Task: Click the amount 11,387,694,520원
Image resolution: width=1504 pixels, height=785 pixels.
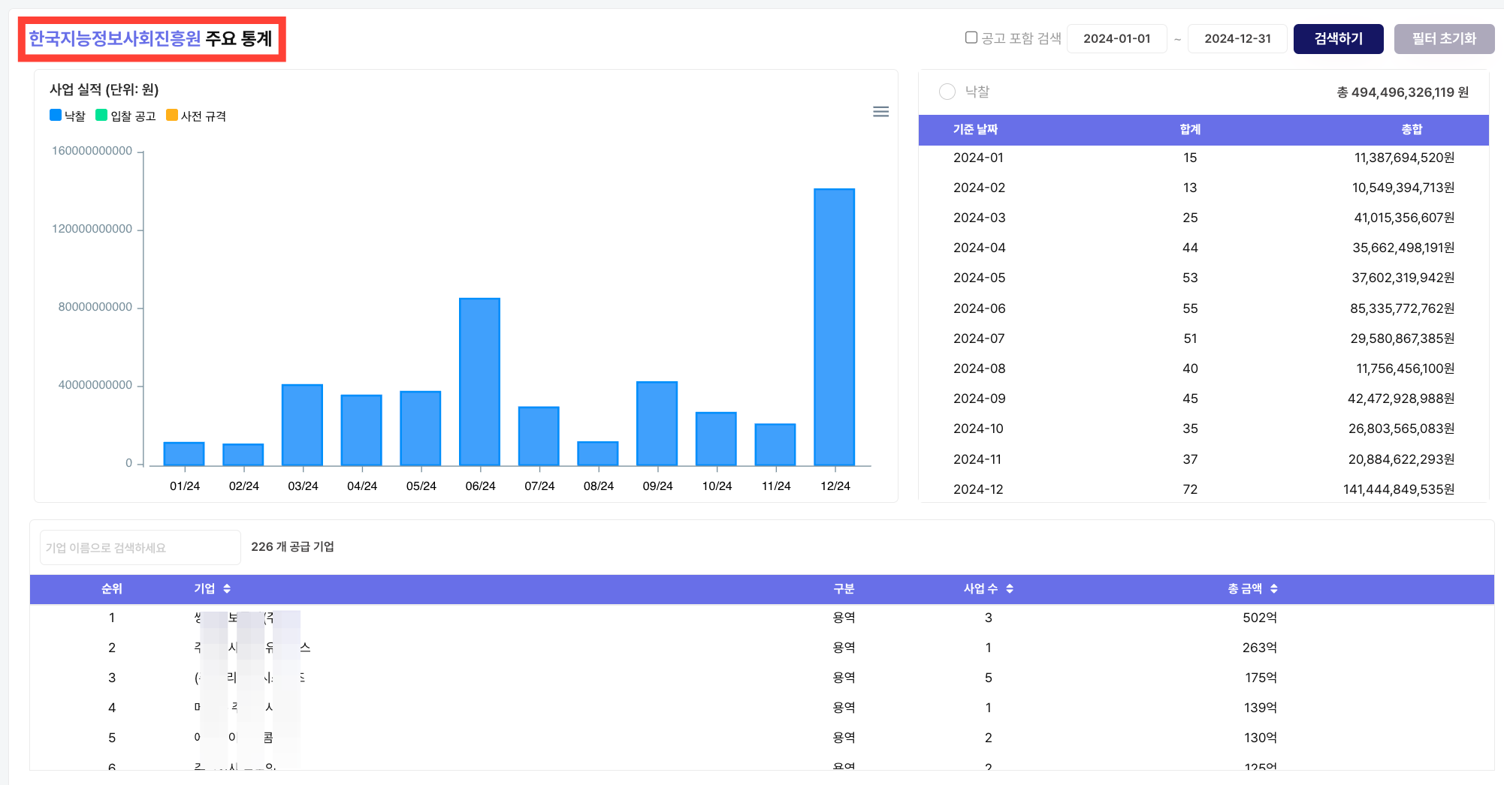Action: 1404,158
